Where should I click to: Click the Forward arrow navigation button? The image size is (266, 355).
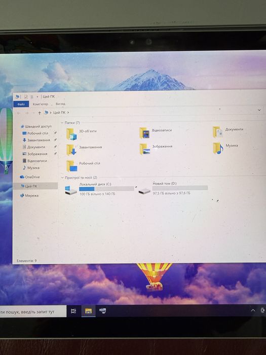27,113
